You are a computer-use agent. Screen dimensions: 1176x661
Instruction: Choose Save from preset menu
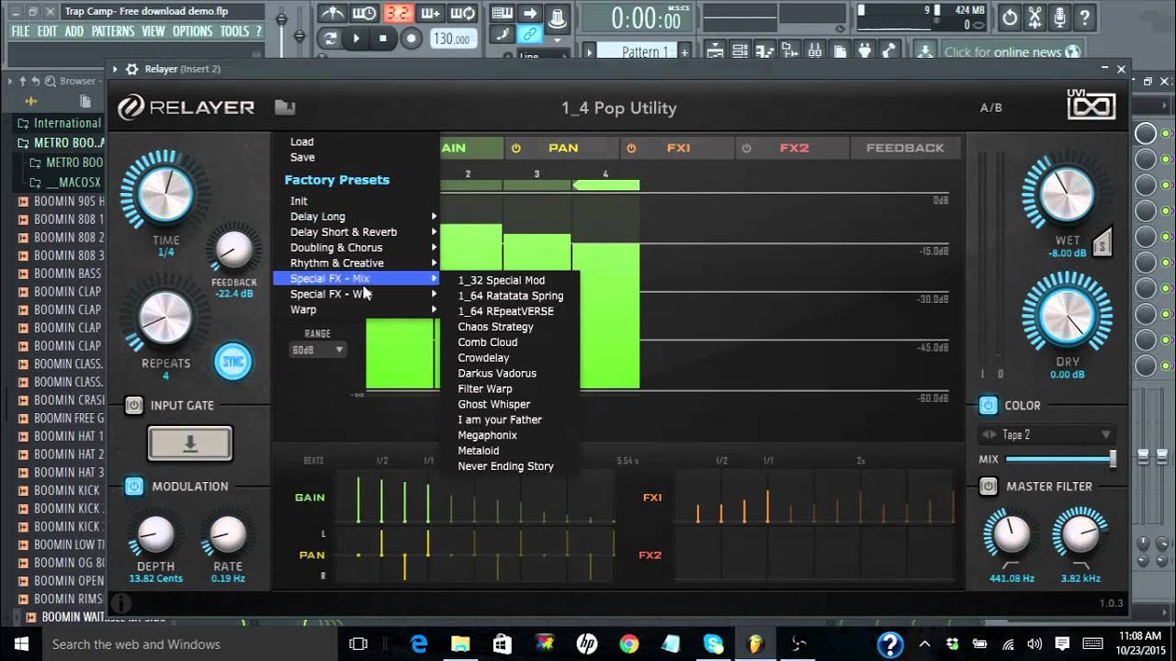pyautogui.click(x=302, y=157)
